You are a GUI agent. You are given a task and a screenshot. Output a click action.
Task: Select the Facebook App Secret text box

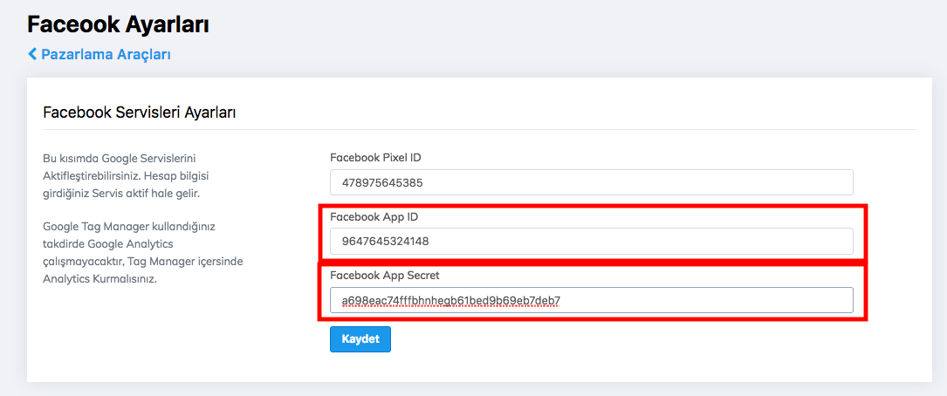coord(591,300)
